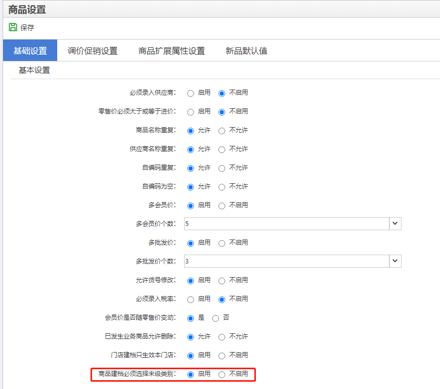The height and width of the screenshot is (389, 440).
Task: Select the 基础设置 tab
Action: (x=30, y=51)
